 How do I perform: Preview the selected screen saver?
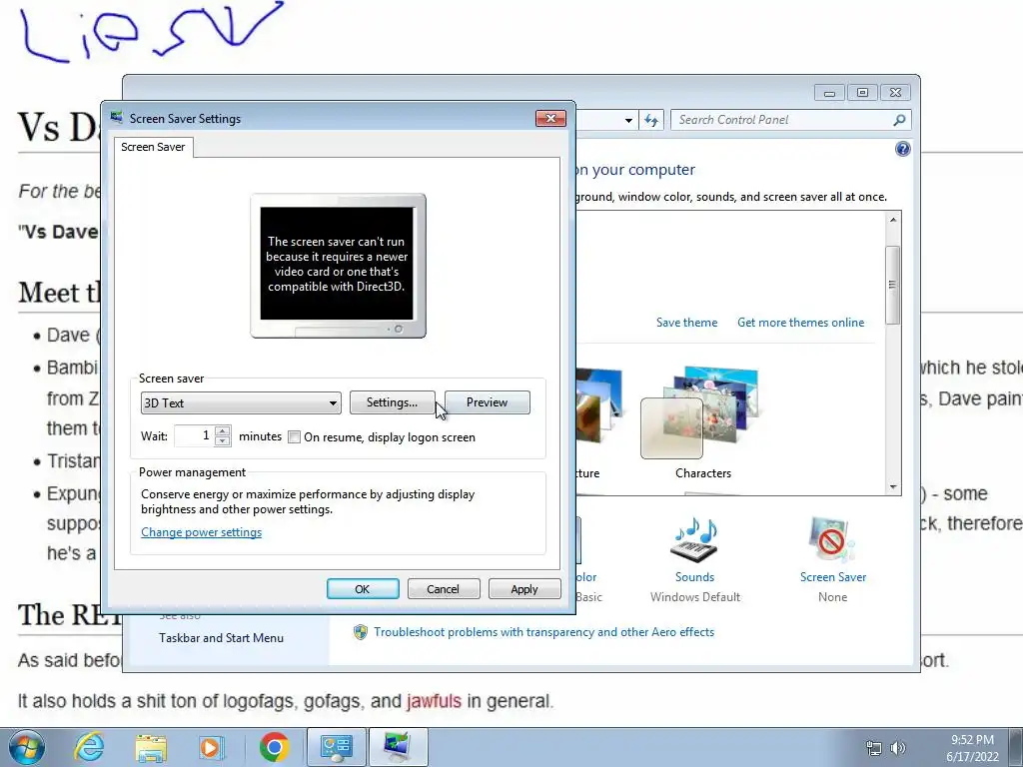(x=487, y=402)
